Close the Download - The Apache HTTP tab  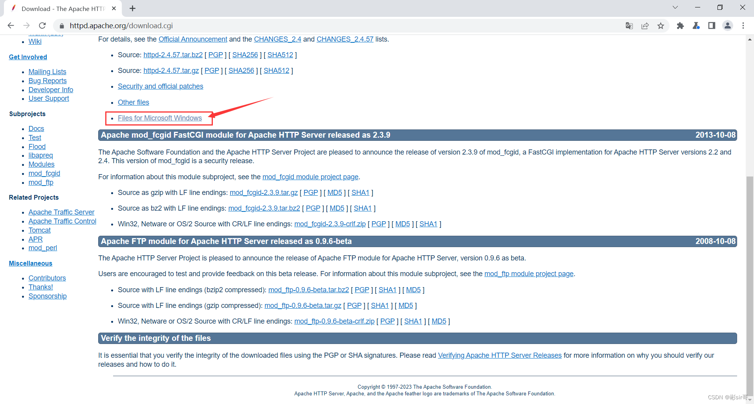114,8
